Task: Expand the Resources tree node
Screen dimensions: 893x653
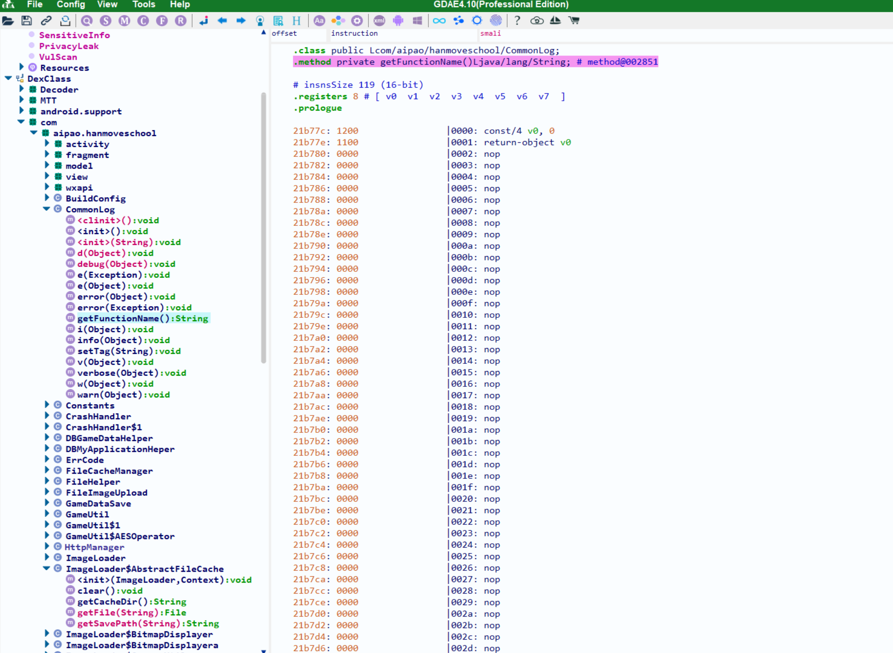Action: 21,67
